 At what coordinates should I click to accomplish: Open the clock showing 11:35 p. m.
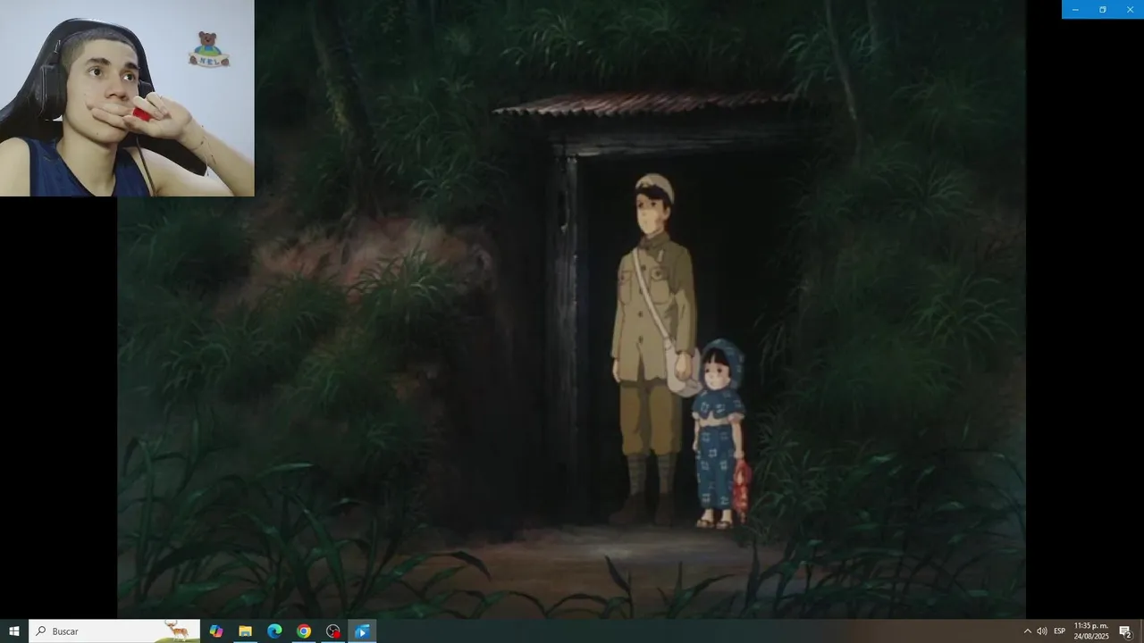[x=1091, y=631]
